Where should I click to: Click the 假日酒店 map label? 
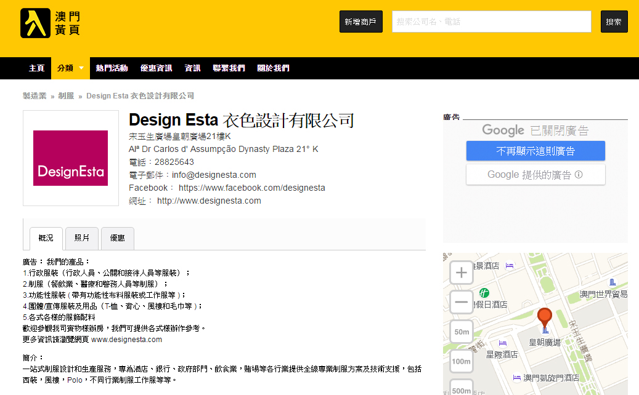(x=491, y=305)
